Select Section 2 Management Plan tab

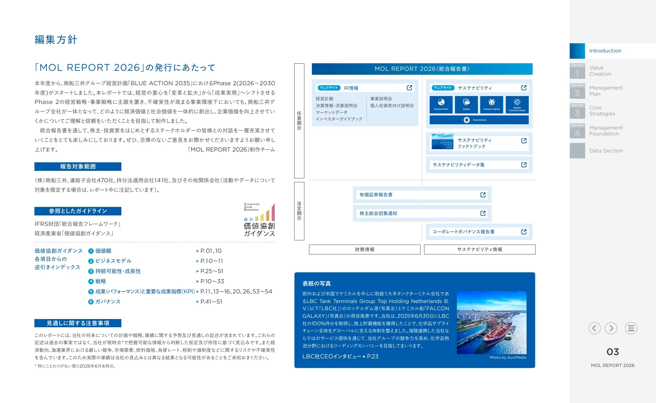[x=613, y=91]
